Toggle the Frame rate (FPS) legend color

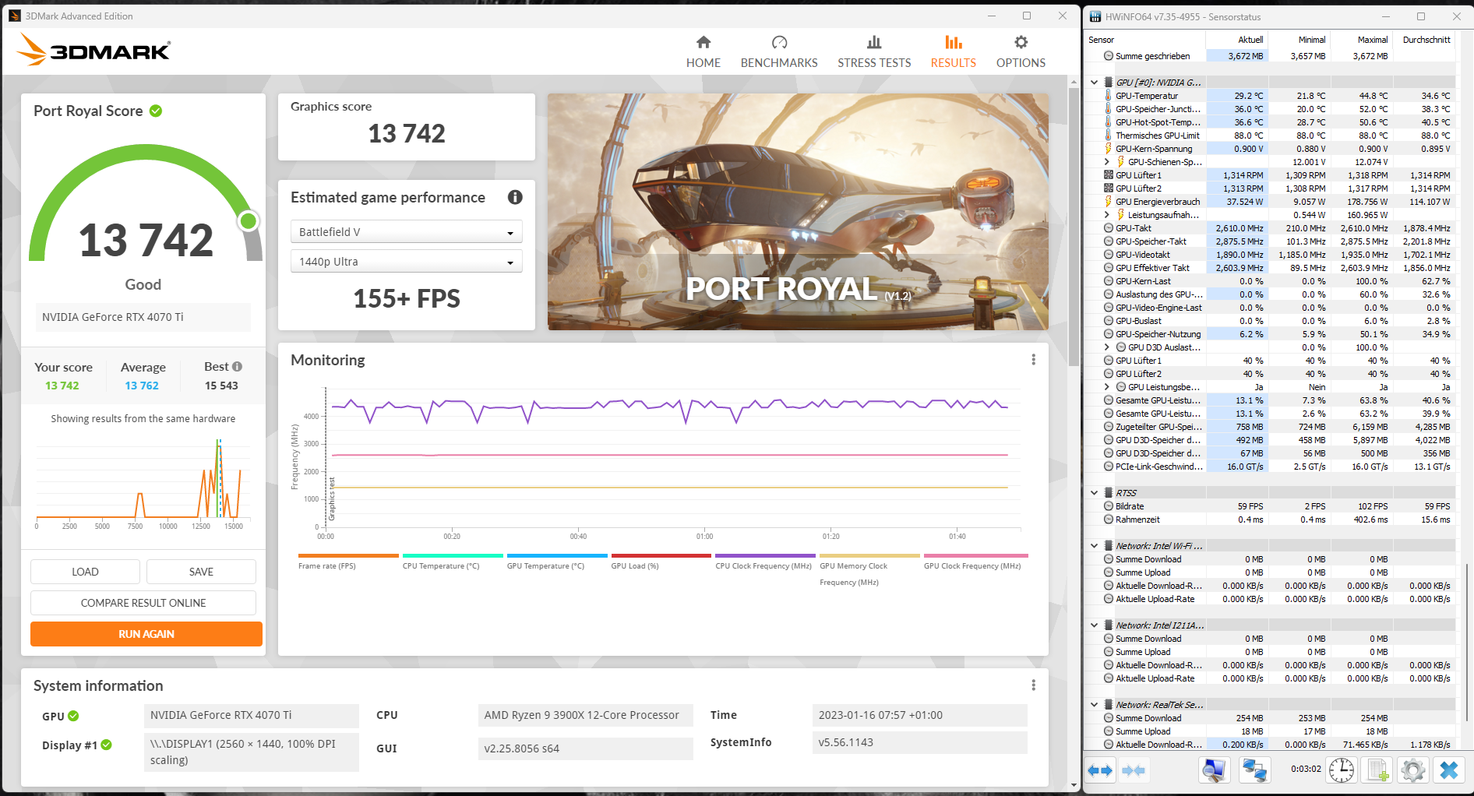pyautogui.click(x=348, y=556)
